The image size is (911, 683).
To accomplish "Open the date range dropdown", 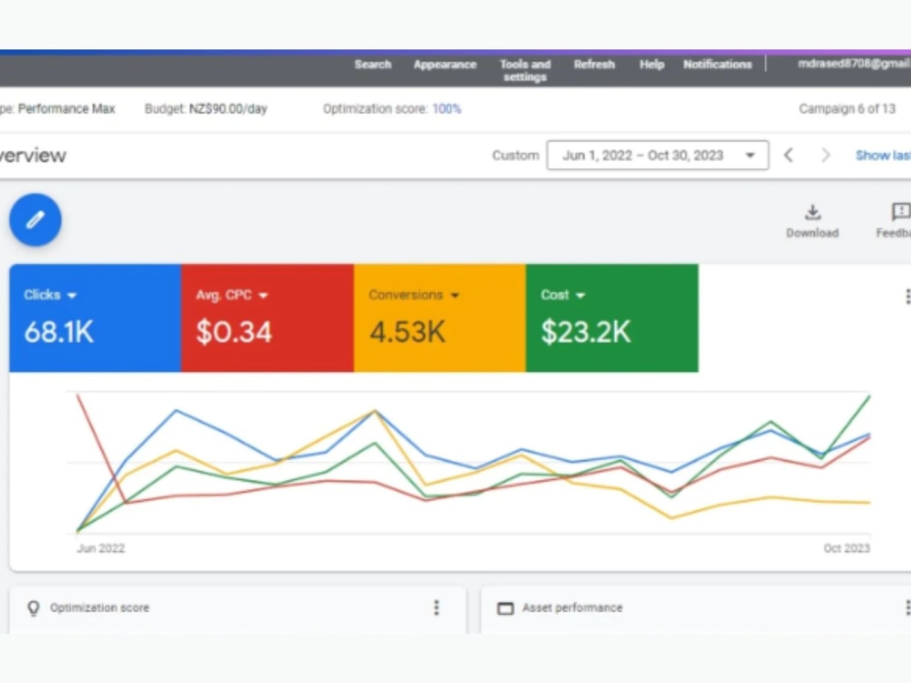I will (x=658, y=155).
